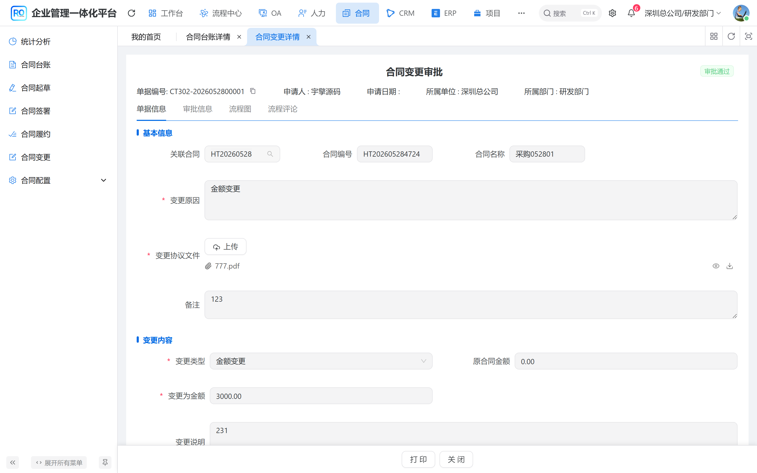Viewport: 757px width, 473px height.
Task: Expand 深圳总公司/研发部门 organization dropdown
Action: pyautogui.click(x=683, y=13)
